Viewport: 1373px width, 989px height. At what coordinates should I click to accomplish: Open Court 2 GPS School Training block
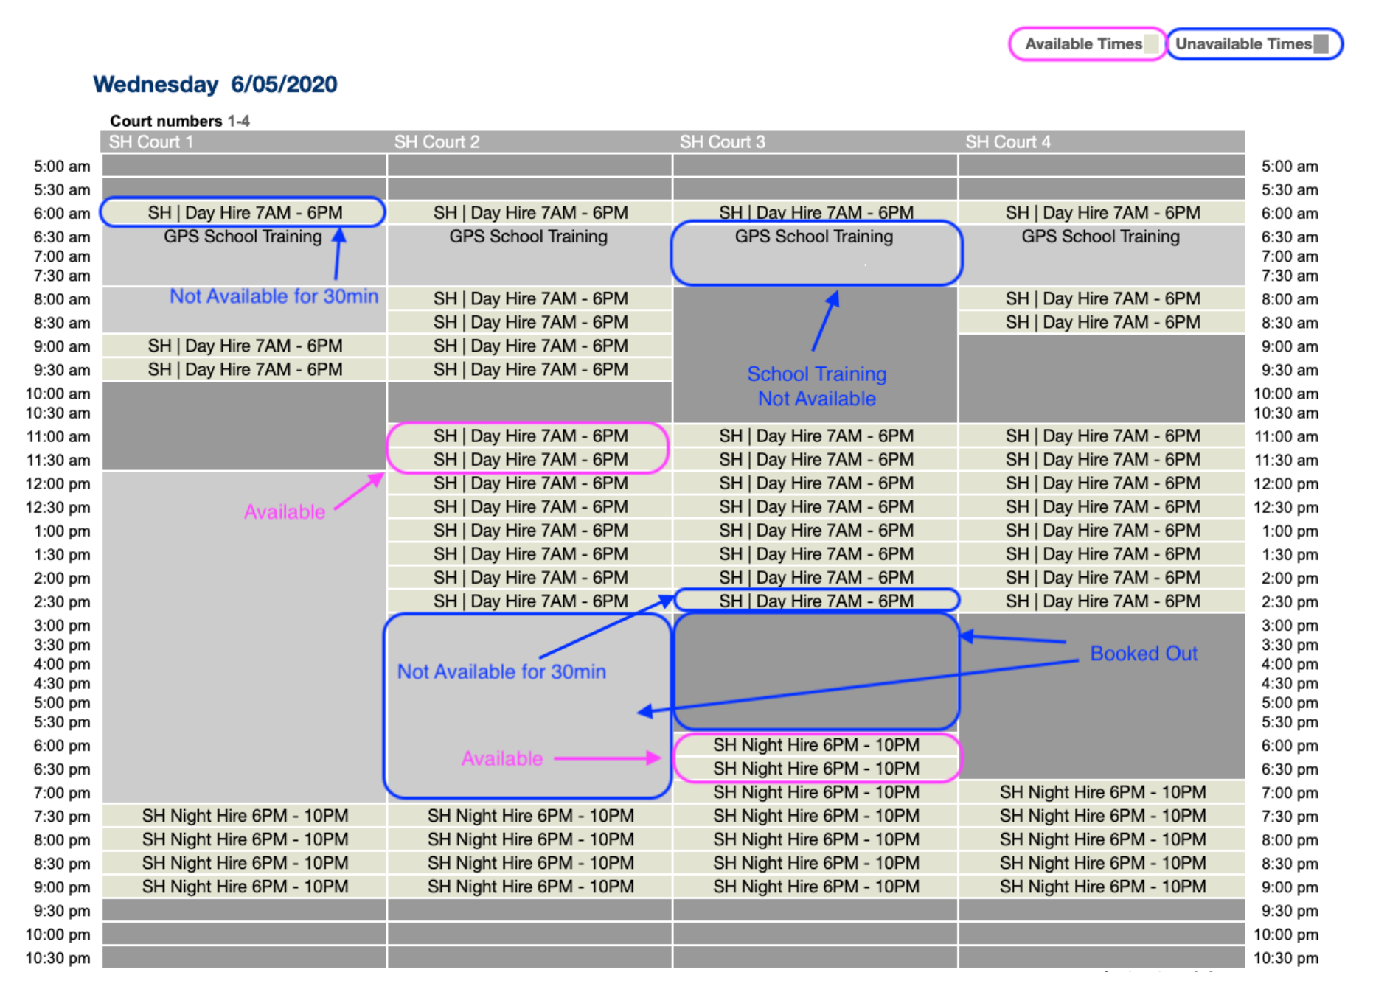point(529,255)
